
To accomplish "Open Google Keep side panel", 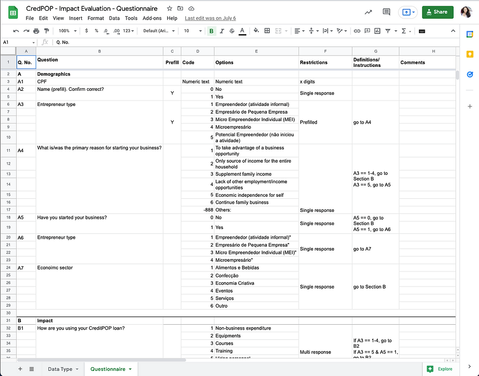I will pos(470,54).
